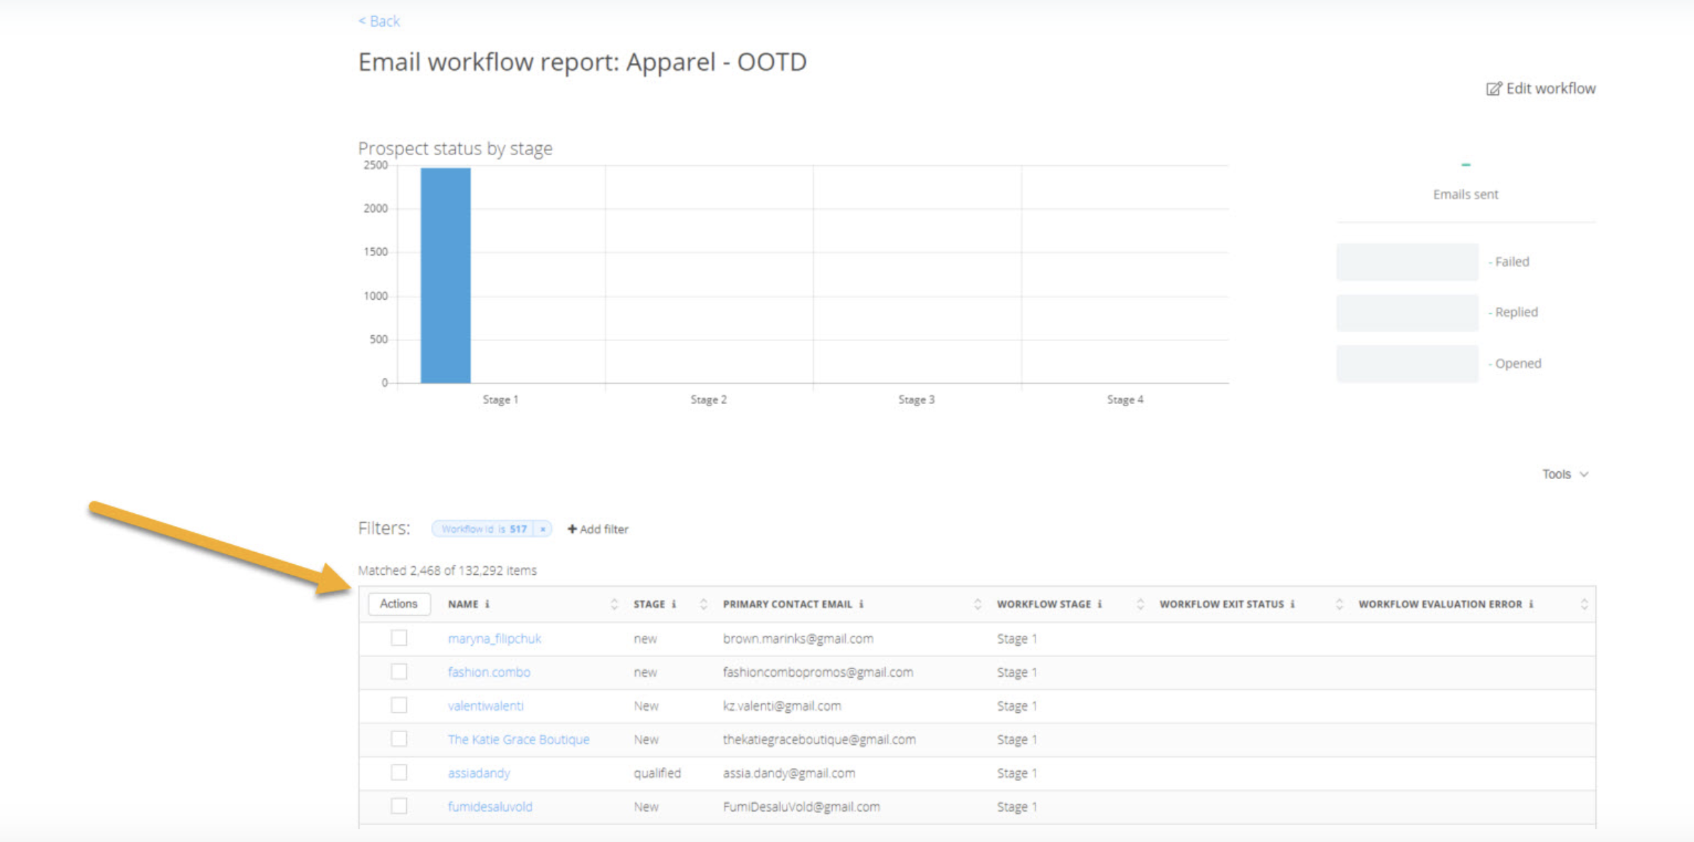1694x842 pixels.
Task: Sort by WORKFLOW STAGE column arrows
Action: (1140, 605)
